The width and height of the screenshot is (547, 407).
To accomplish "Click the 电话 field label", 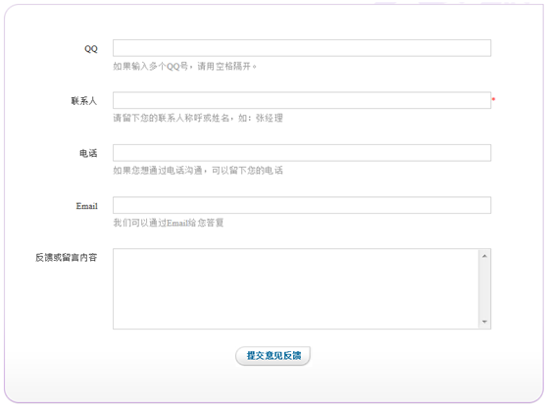I will (x=88, y=153).
